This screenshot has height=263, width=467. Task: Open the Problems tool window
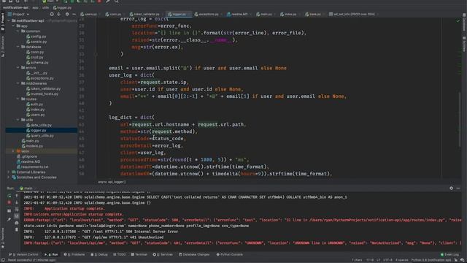(74, 254)
